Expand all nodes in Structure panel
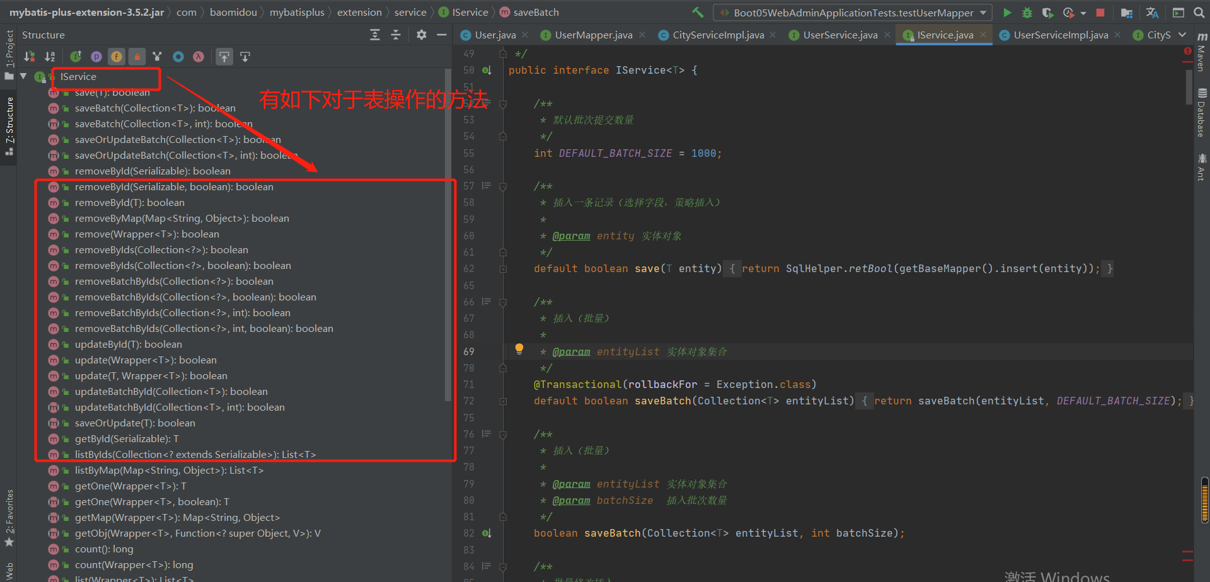 point(375,35)
